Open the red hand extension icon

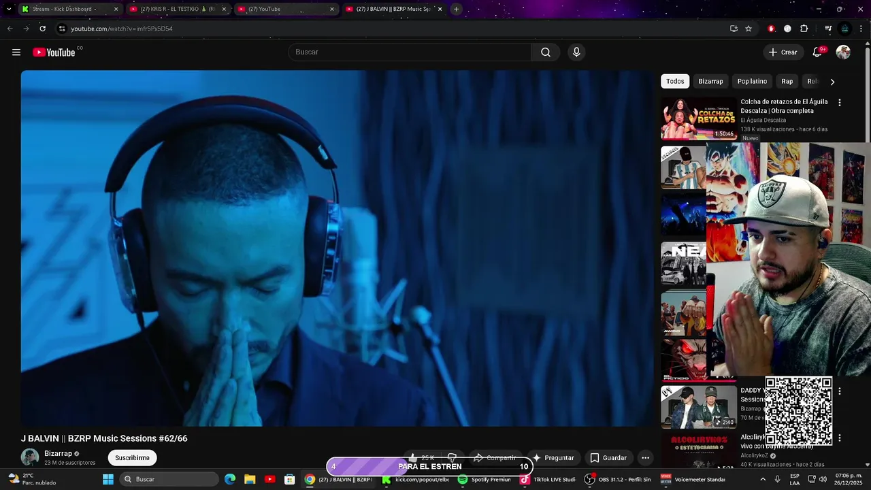coord(771,29)
